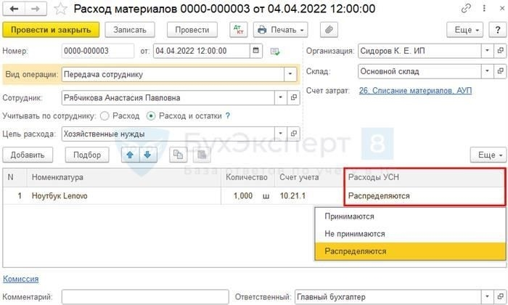
Task: Go back with the left arrow
Action: pyautogui.click(x=14, y=9)
